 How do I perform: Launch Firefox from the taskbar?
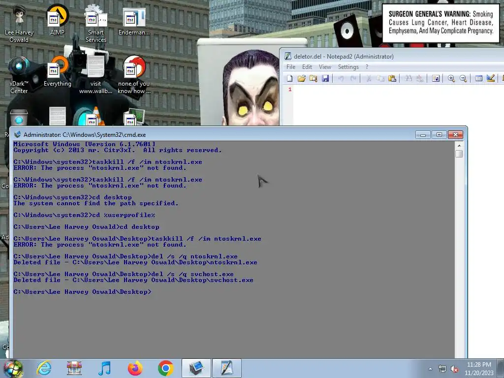[x=135, y=368]
